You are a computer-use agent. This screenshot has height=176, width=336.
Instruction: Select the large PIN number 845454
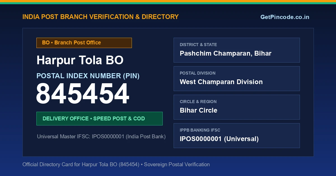83,94
